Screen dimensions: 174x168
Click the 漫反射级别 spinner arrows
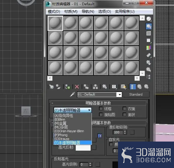point(125,132)
